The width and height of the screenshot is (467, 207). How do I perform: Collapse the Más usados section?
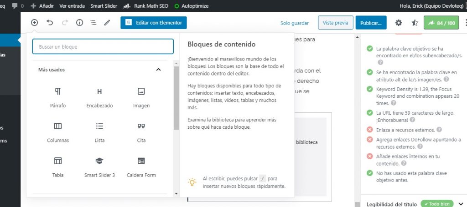point(158,70)
